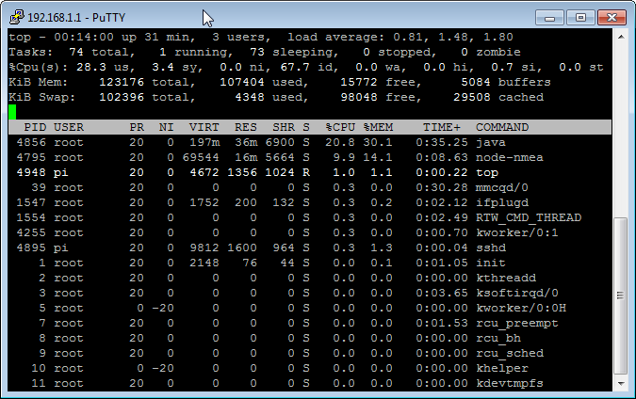Screen dimensions: 636x399
Task: Click the %CPU column header
Action: pos(340,127)
